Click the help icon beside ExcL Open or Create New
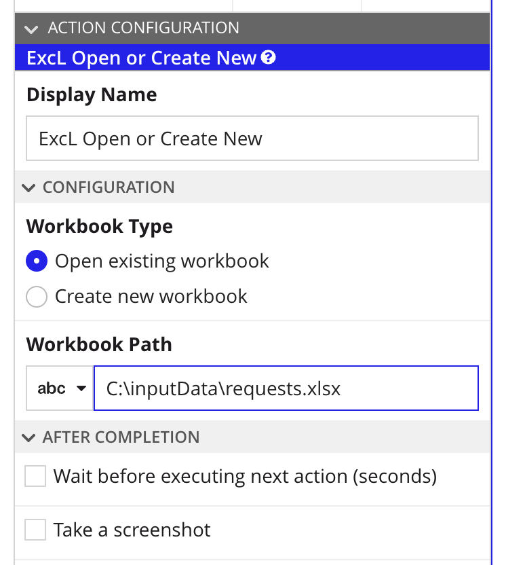Image resolution: width=506 pixels, height=565 pixels. click(x=269, y=58)
